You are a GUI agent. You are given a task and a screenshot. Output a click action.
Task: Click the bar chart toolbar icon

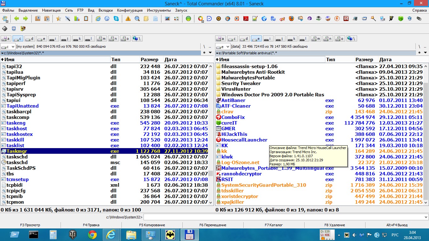pyautogui.click(x=77, y=19)
